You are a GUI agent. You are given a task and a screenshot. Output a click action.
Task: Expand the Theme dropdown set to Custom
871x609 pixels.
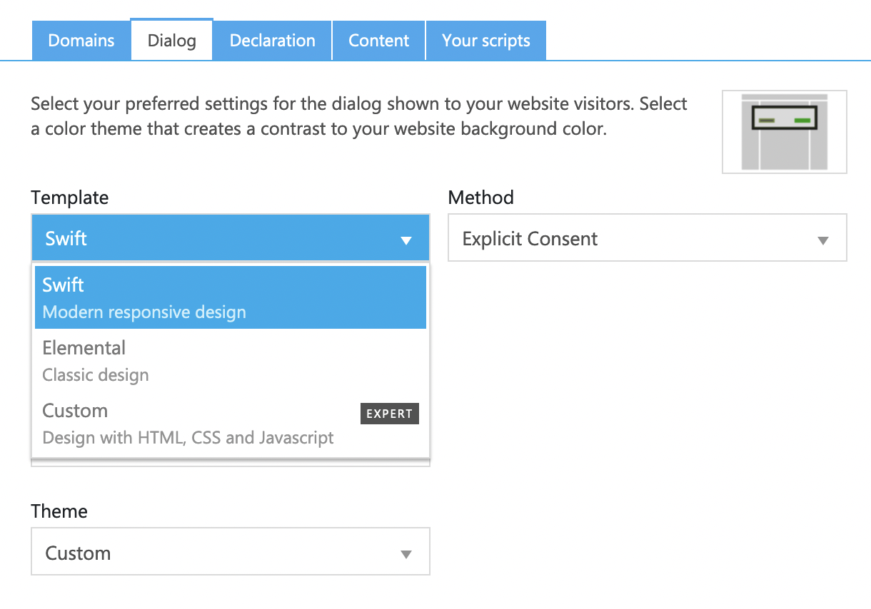[x=214, y=553]
